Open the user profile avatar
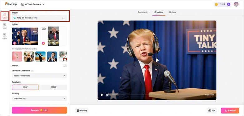The height and width of the screenshot is (116, 244). pos(236,4)
